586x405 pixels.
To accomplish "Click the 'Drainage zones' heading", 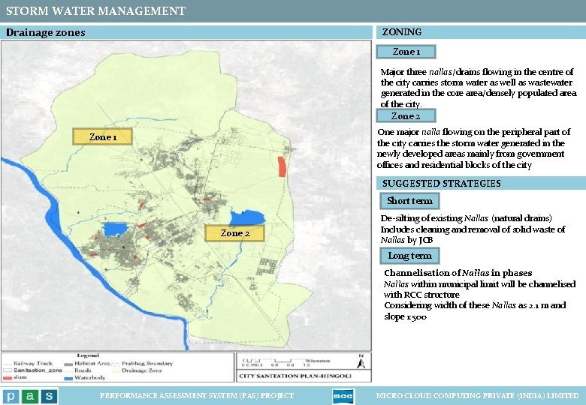I will (46, 32).
